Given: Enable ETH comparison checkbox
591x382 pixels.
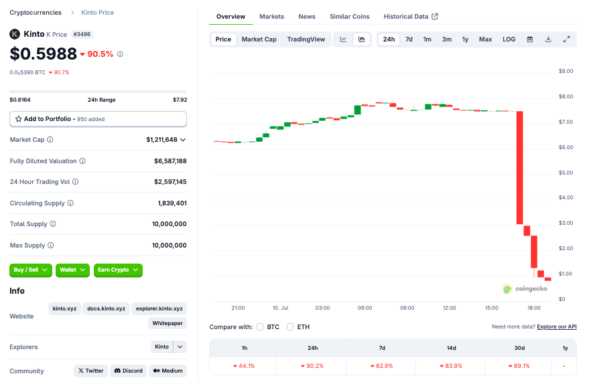Looking at the screenshot, I should click(290, 326).
